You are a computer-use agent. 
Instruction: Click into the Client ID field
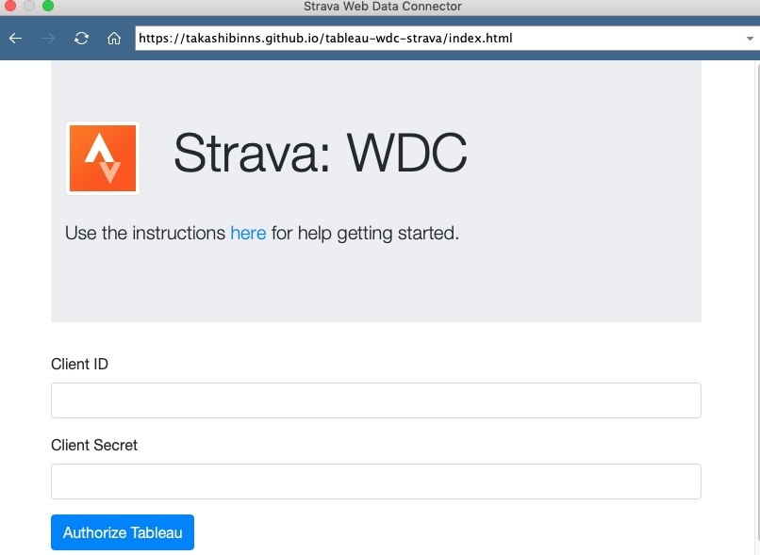coord(375,400)
